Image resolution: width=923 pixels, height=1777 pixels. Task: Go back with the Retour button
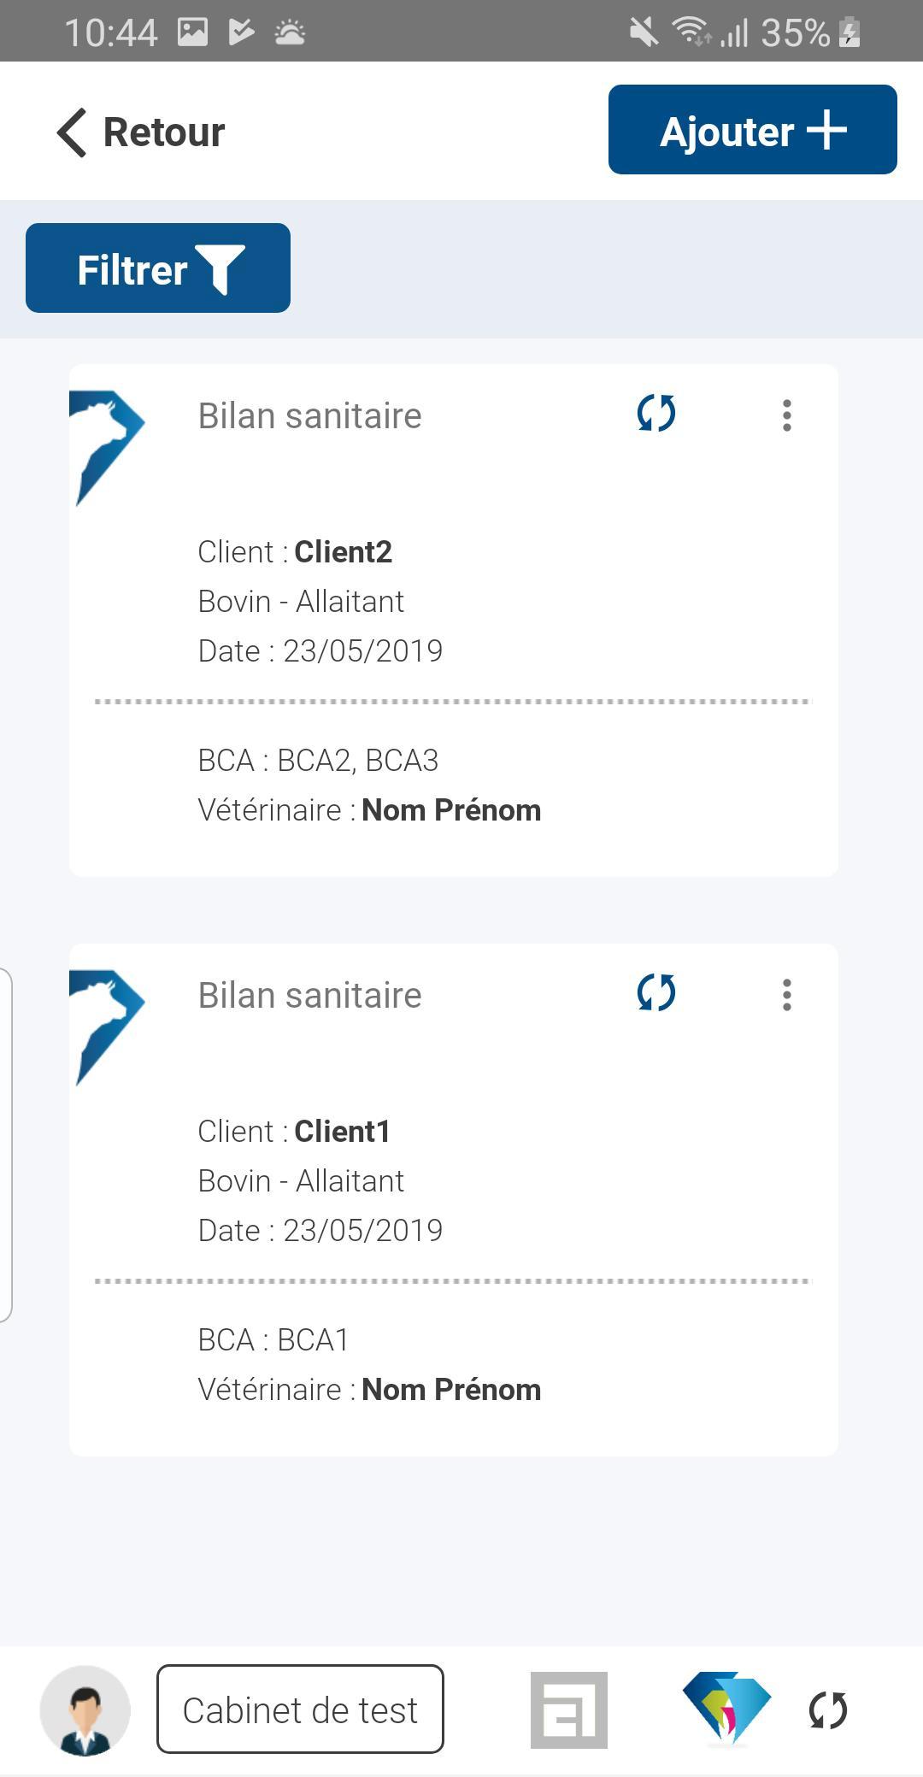point(141,132)
